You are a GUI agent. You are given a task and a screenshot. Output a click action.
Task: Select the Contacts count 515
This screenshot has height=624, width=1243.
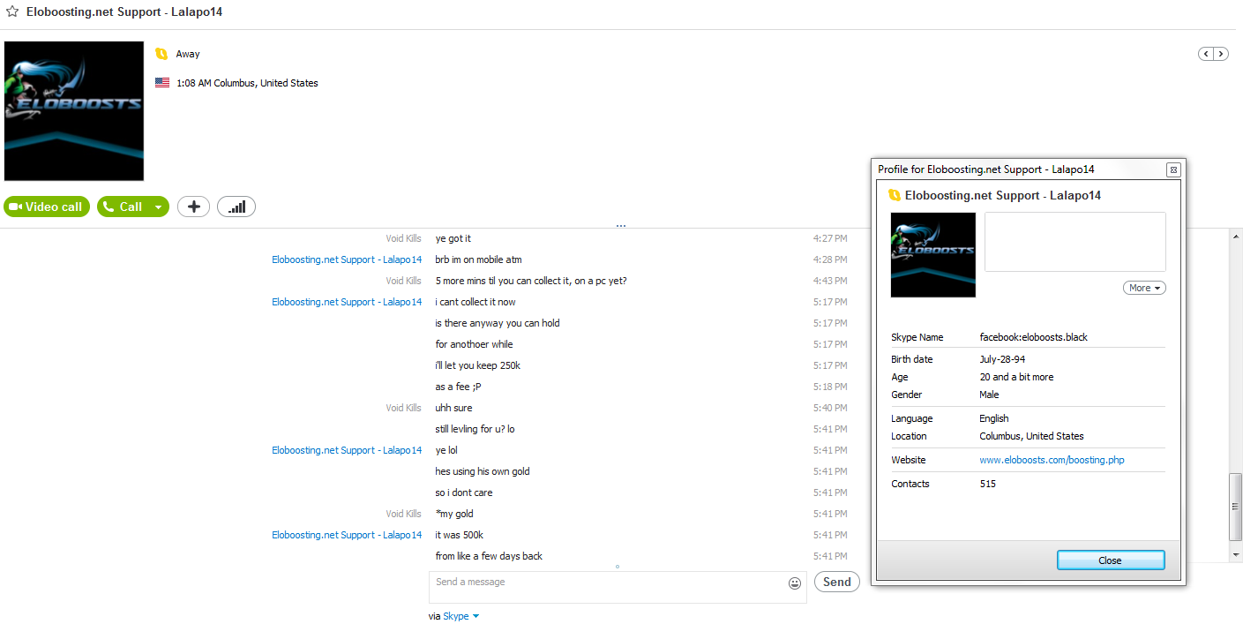coord(987,484)
